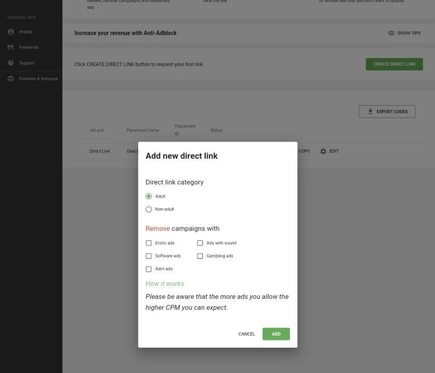Check the Ads with sound checkbox
Viewport: 435px width, 373px height.
coord(200,243)
